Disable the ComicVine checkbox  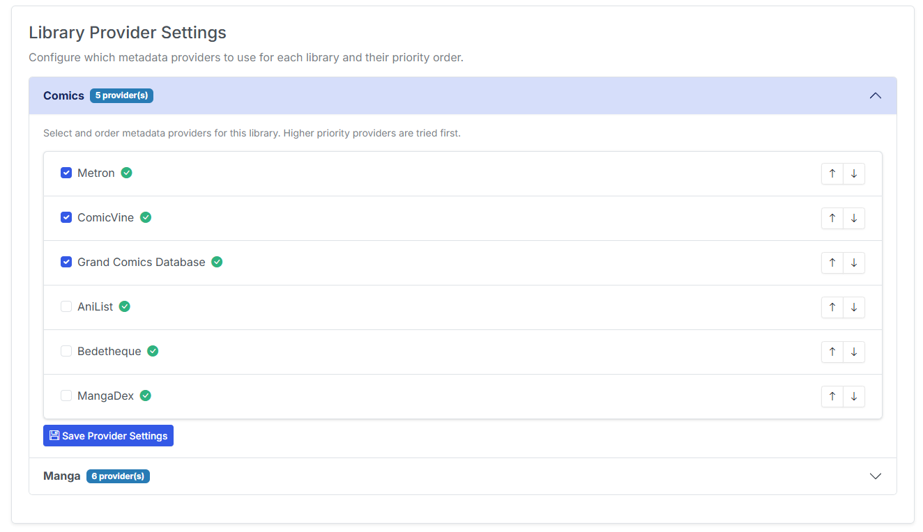pos(66,217)
